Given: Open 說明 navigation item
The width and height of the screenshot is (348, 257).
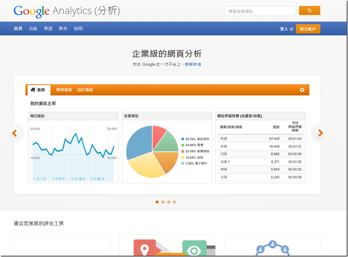Looking at the screenshot, I should [x=78, y=28].
